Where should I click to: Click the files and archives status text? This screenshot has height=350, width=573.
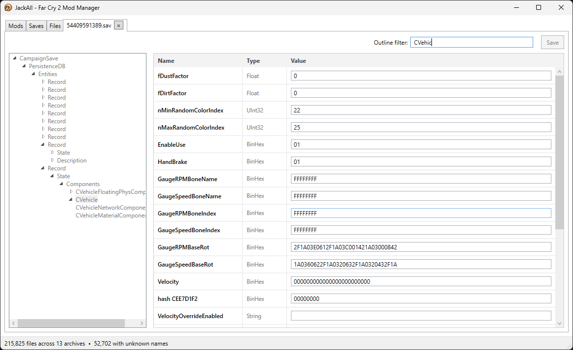click(x=45, y=344)
